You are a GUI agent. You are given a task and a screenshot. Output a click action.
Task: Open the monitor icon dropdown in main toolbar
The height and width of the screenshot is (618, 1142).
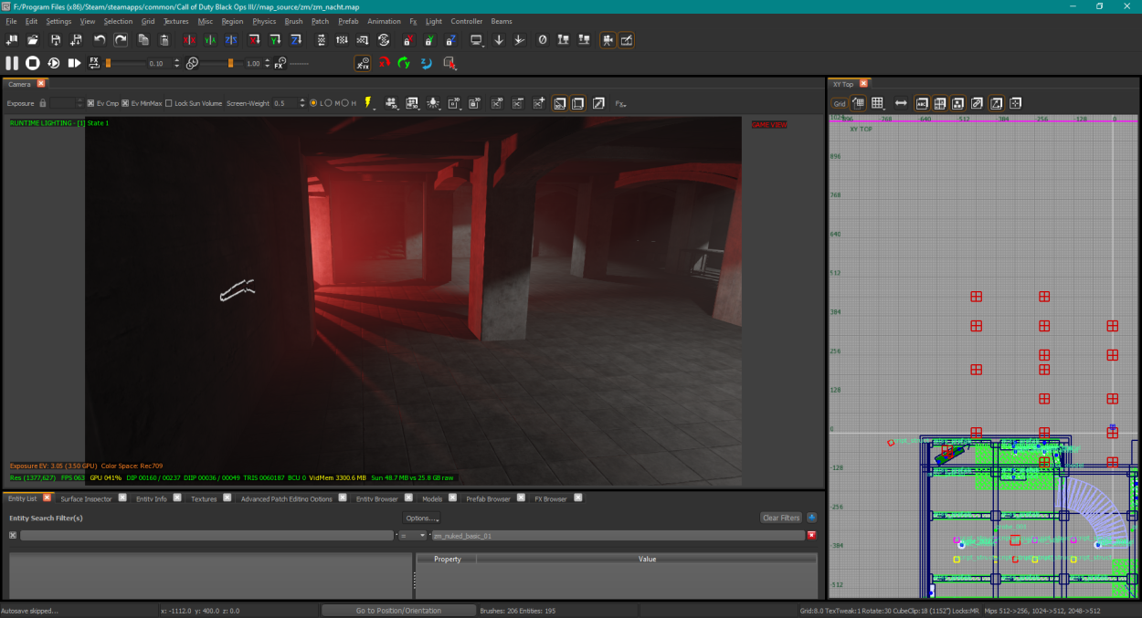click(x=477, y=40)
